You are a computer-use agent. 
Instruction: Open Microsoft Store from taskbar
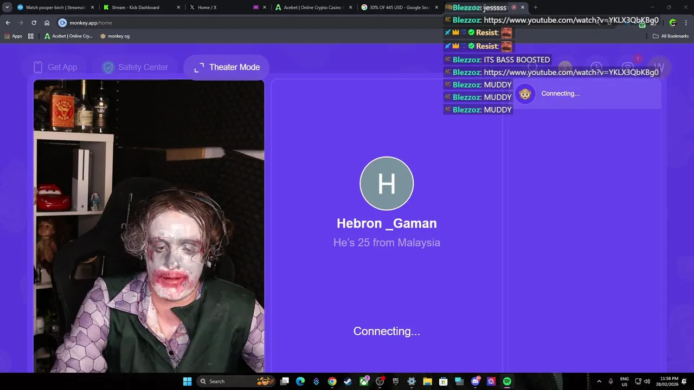tap(443, 381)
